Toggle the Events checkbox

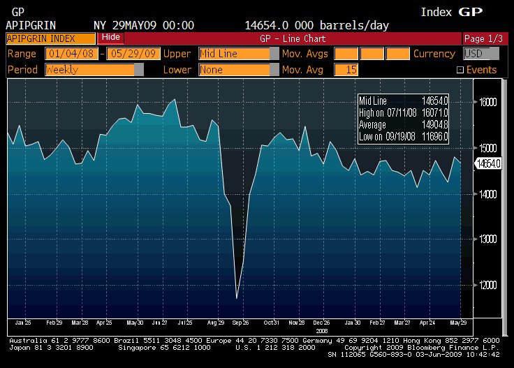coord(460,70)
